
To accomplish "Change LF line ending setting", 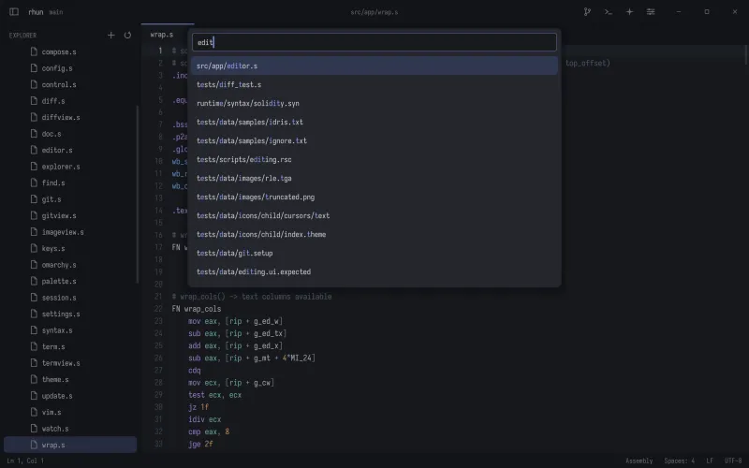I will tap(710, 461).
